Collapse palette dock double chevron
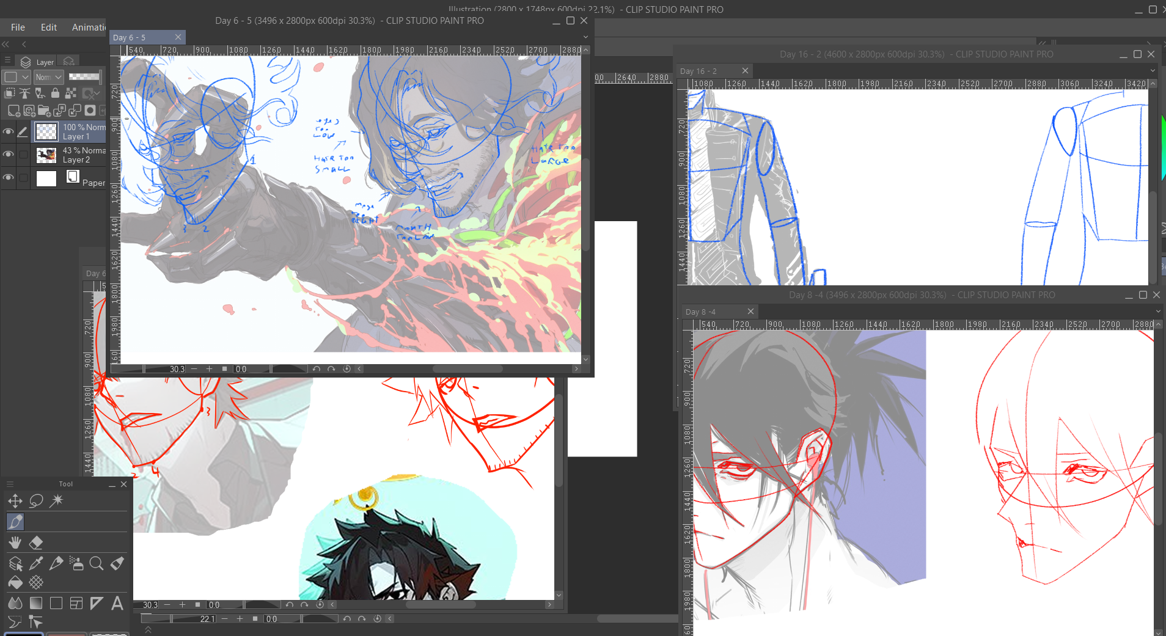 [5, 44]
